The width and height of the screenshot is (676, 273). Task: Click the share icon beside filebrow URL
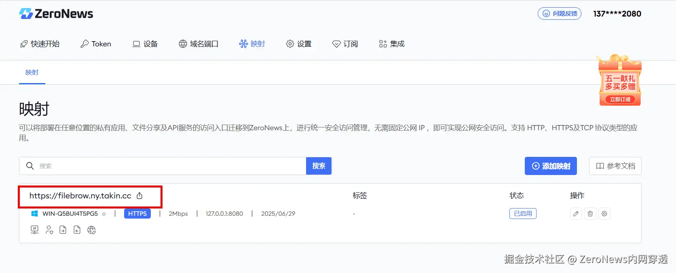(139, 196)
